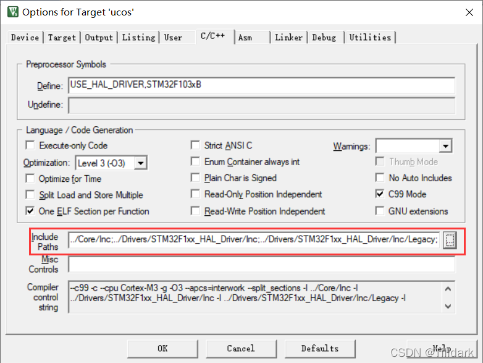
Task: Click the Help button
Action: point(442,349)
